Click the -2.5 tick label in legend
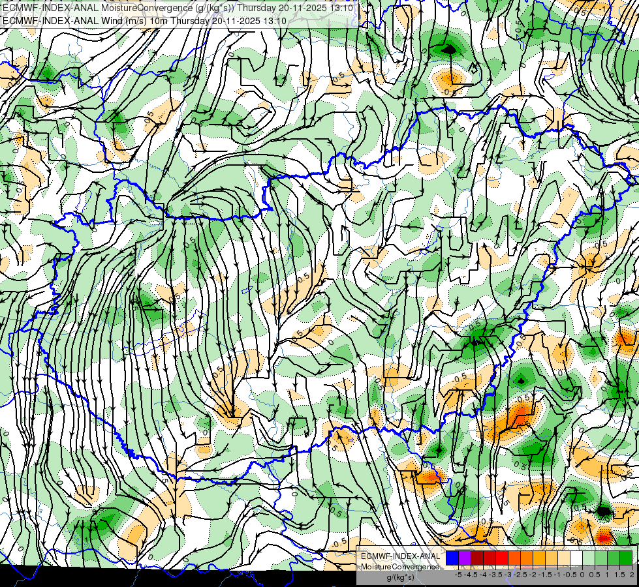Image resolution: width=639 pixels, height=587 pixels. coord(520,575)
